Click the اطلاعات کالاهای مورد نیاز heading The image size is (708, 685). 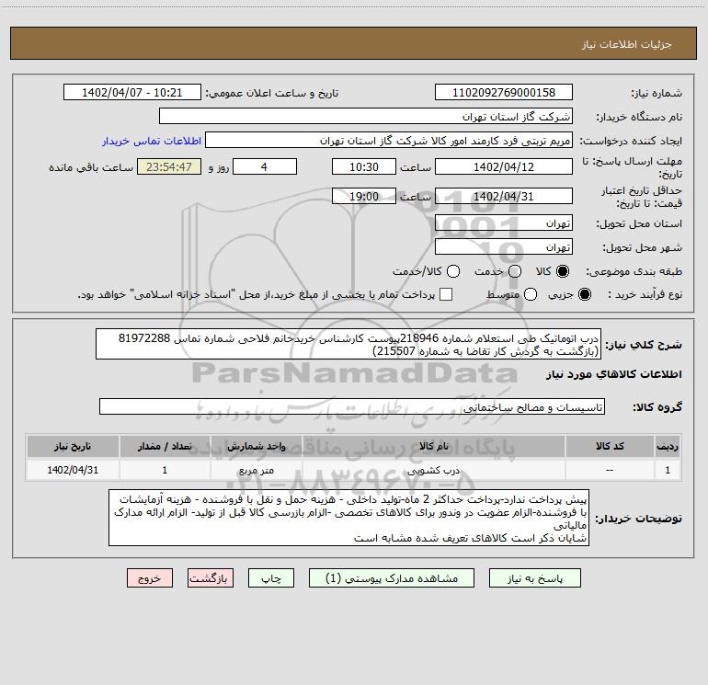point(614,374)
